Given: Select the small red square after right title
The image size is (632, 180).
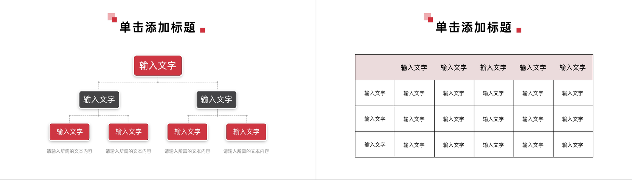Looking at the screenshot, I should pos(519,30).
